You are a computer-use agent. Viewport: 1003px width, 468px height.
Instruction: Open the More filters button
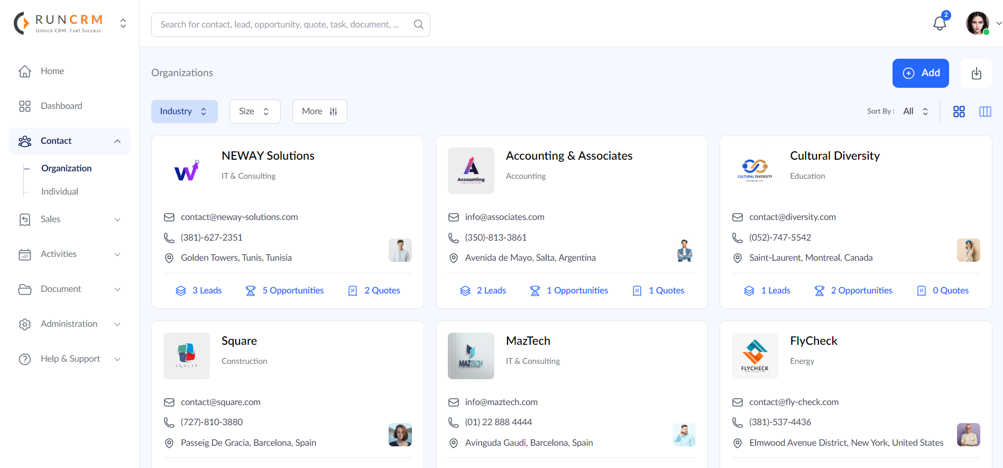[x=319, y=112]
